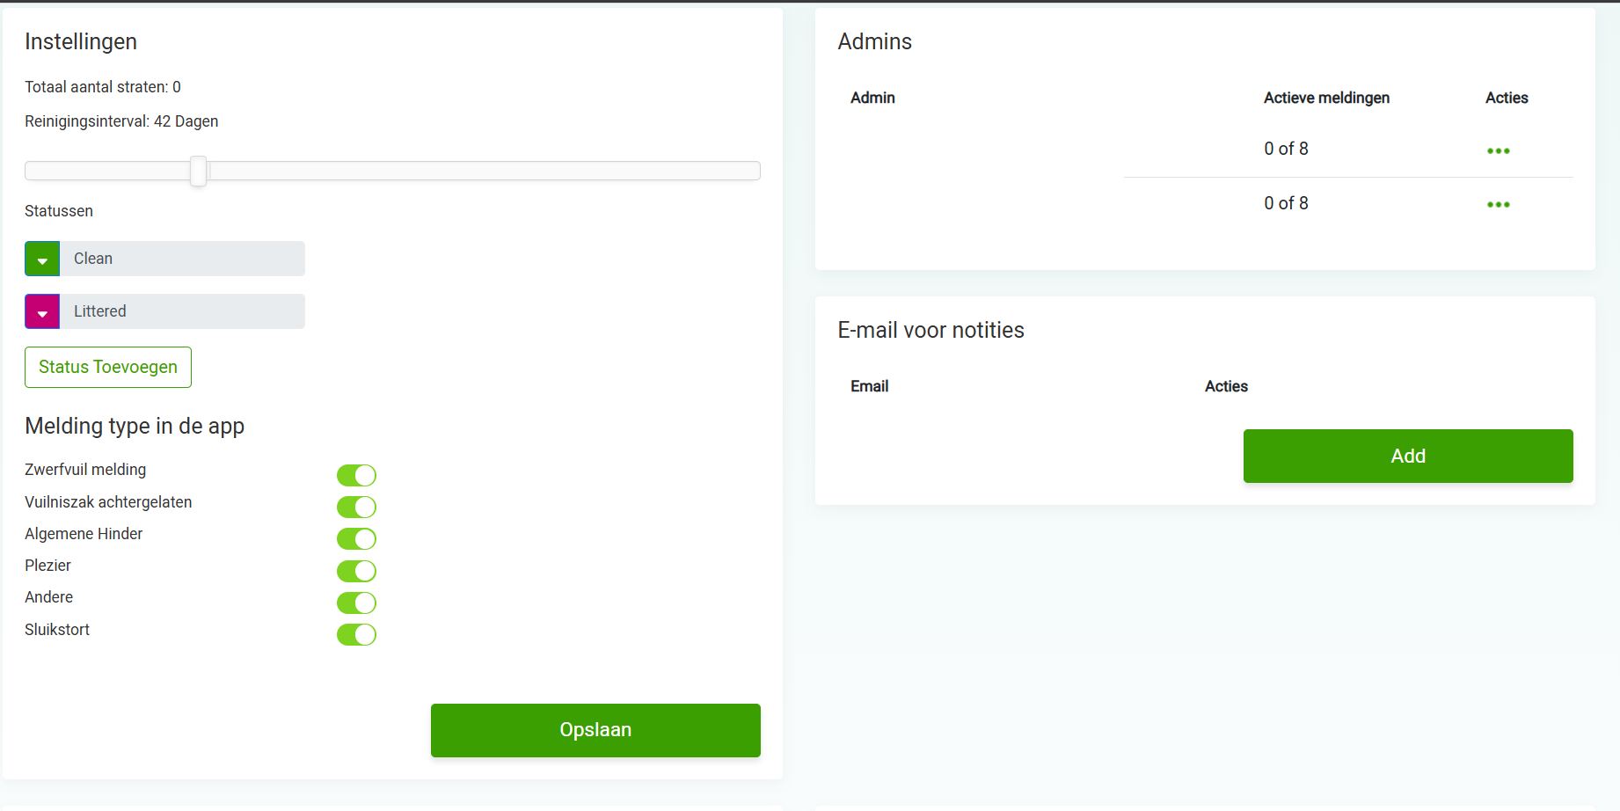Open the green Clean status color dropdown
1620x811 pixels.
(x=42, y=259)
